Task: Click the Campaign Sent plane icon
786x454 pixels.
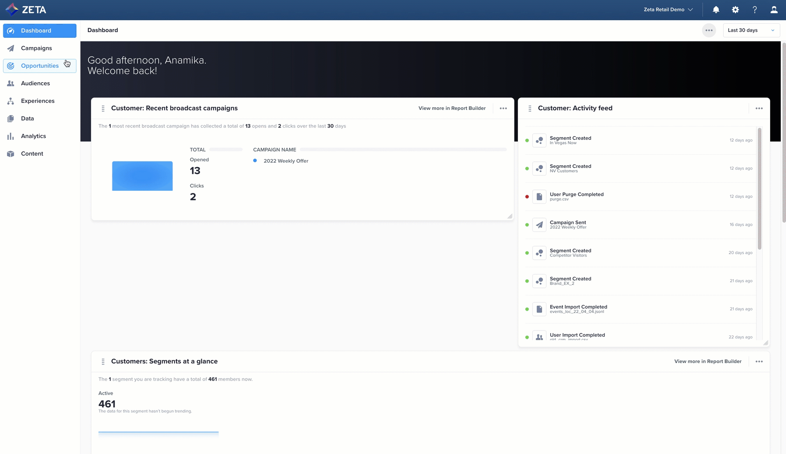Action: click(x=539, y=225)
